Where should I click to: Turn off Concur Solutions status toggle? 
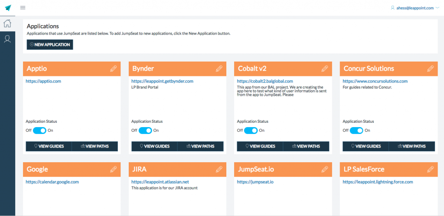point(356,131)
